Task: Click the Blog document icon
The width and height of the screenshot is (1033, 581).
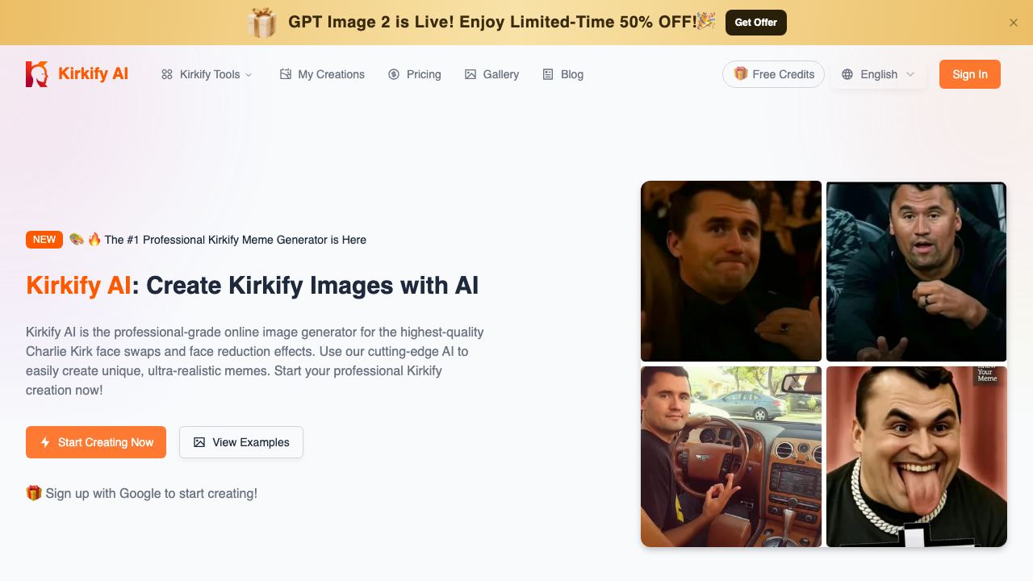Action: 548,74
